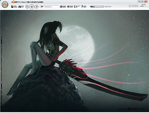Go to the previous page arrow
The image size is (149, 113).
(27, 7)
